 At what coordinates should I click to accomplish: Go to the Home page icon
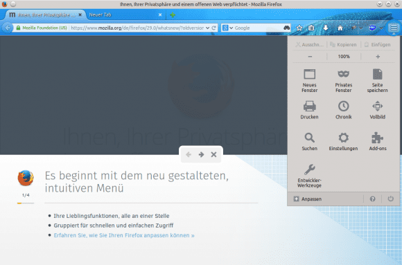340,28
